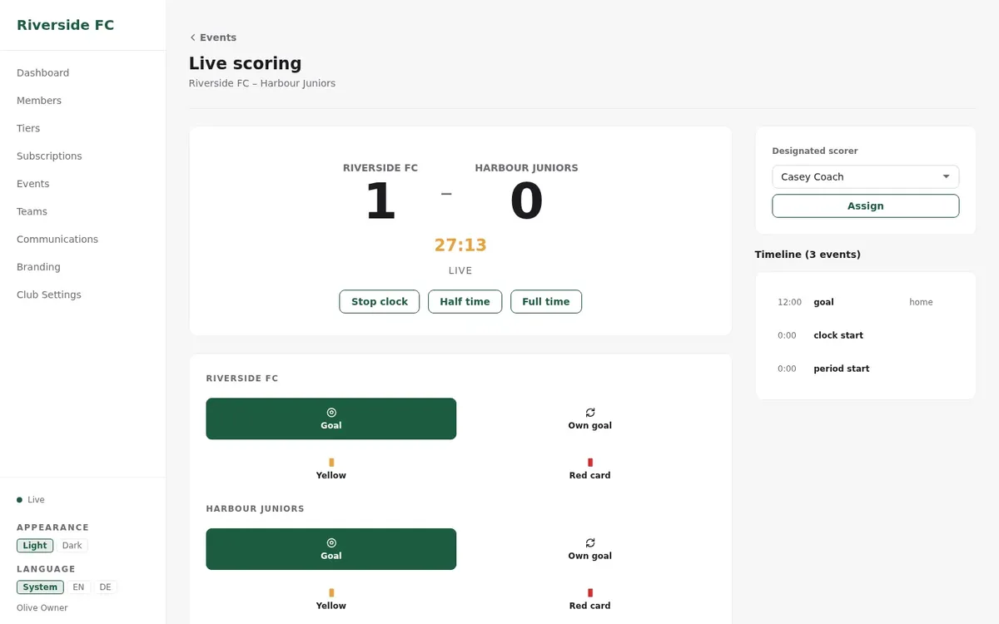999x624 pixels.
Task: Switch appearance to Dark
Action: [x=72, y=546]
